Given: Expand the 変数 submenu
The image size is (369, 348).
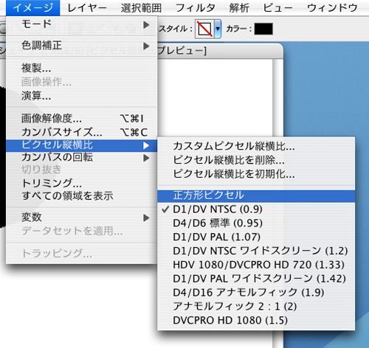Looking at the screenshot, I should 81,217.
